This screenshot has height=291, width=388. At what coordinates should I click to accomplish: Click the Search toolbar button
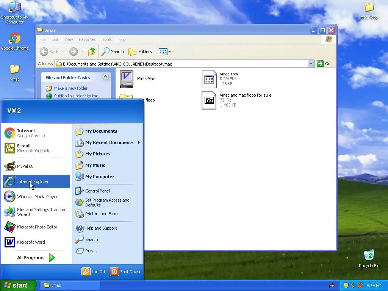point(113,52)
